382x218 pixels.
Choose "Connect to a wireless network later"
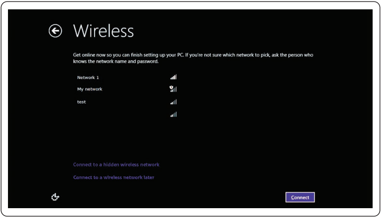pyautogui.click(x=114, y=178)
